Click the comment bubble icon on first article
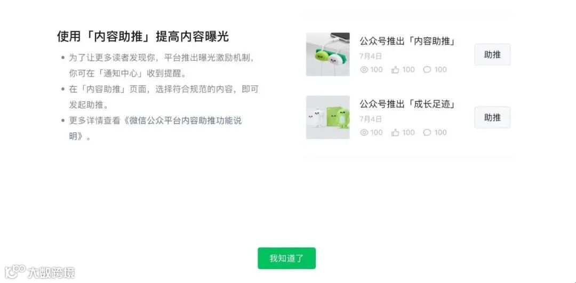 point(427,70)
